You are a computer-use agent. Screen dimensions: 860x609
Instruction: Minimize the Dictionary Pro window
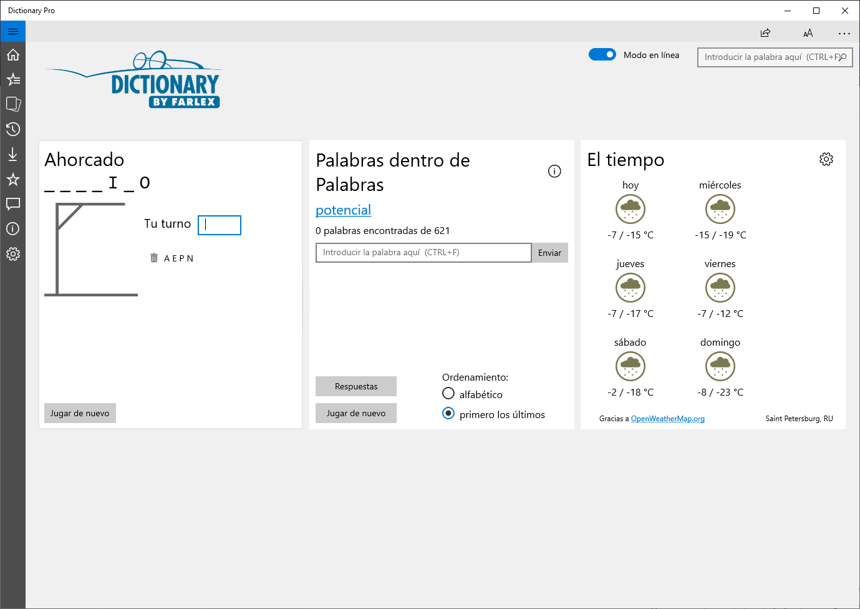(788, 11)
